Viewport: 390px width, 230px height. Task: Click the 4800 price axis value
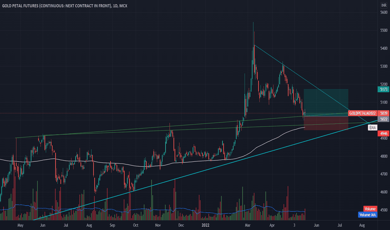pyautogui.click(x=384, y=156)
